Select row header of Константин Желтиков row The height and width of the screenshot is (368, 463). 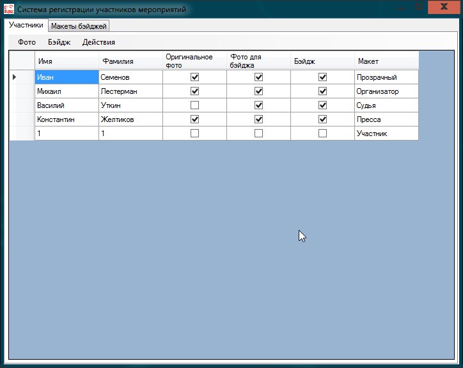coord(22,119)
